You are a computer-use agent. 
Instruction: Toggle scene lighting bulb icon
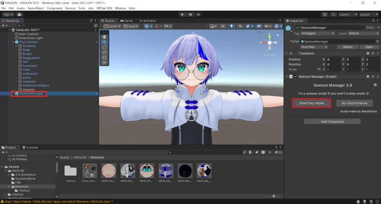[x=231, y=26]
